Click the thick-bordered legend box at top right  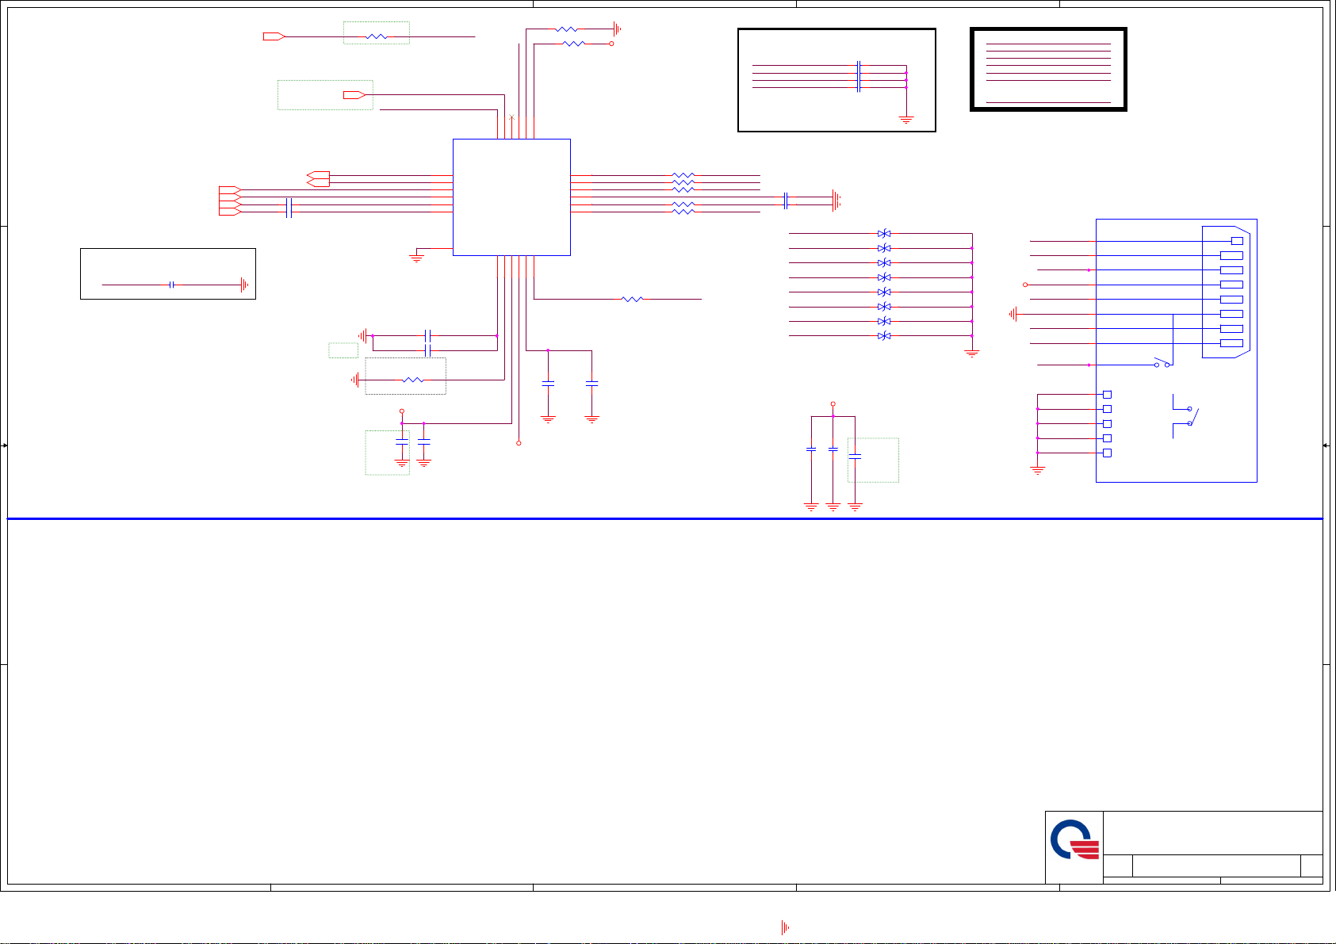coord(1048,70)
